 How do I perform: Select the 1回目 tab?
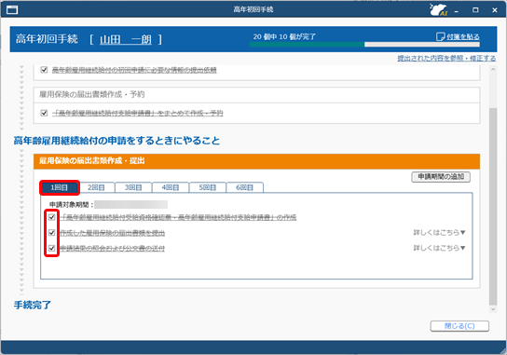(x=60, y=187)
